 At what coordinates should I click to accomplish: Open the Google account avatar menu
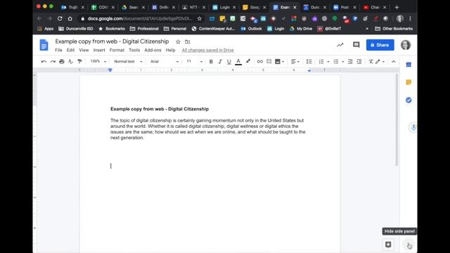tap(406, 45)
